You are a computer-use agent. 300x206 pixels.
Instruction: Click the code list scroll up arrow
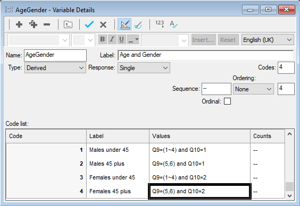pos(289,134)
